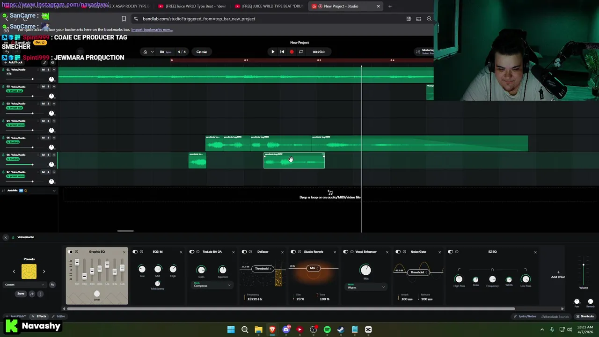Mute track 05 Voice/Audio
The width and height of the screenshot is (599, 337).
(x=44, y=138)
